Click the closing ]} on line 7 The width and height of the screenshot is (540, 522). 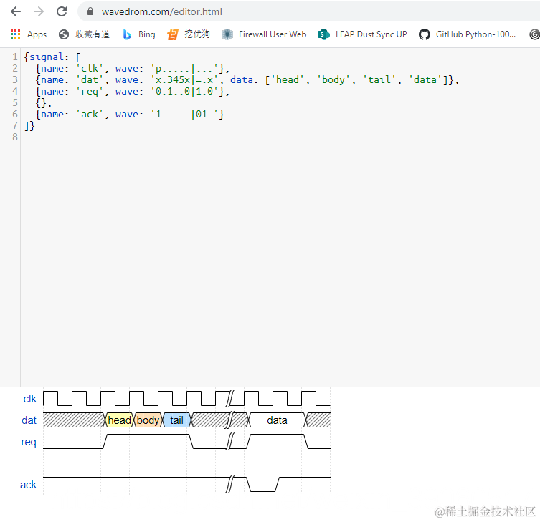[29, 126]
